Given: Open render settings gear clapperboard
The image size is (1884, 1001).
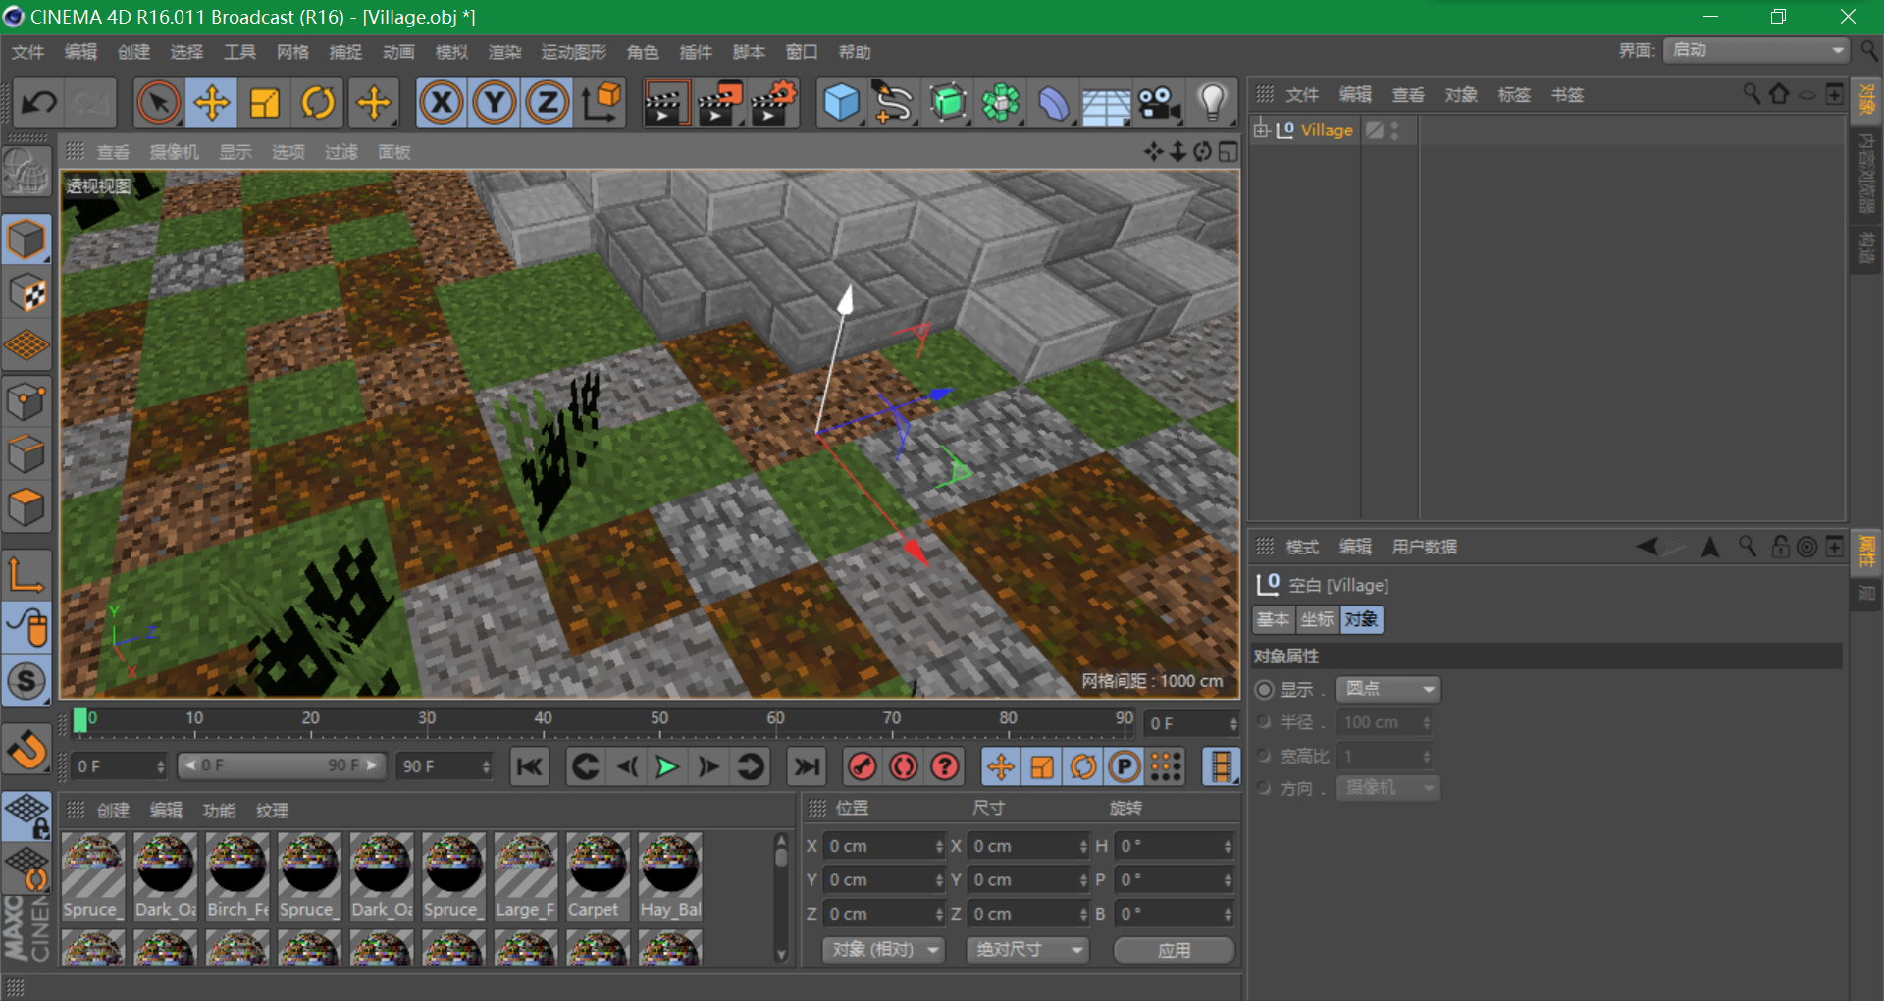Looking at the screenshot, I should pyautogui.click(x=772, y=102).
